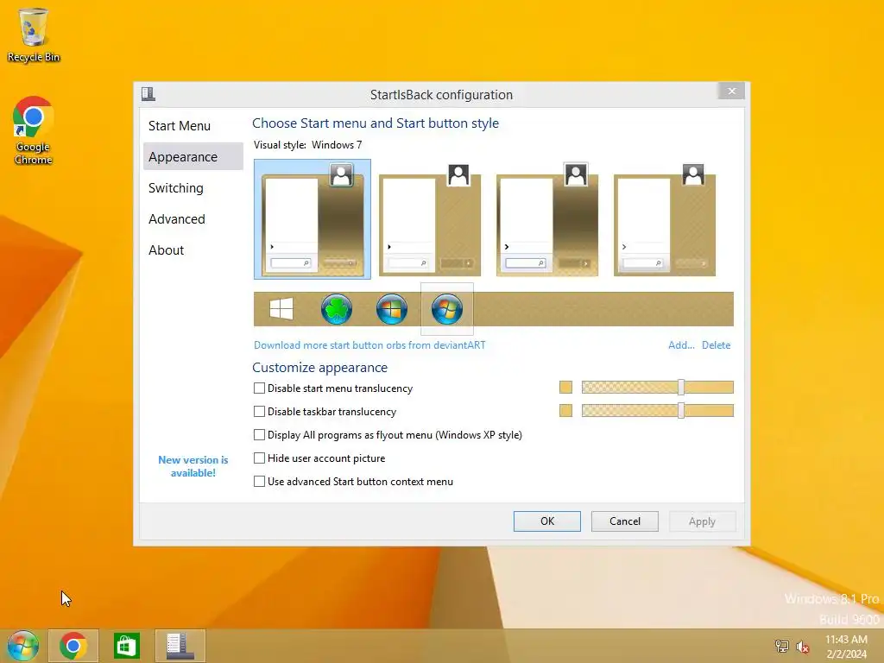Select the fourth start menu style thumbnail
The width and height of the screenshot is (884, 663).
click(664, 220)
